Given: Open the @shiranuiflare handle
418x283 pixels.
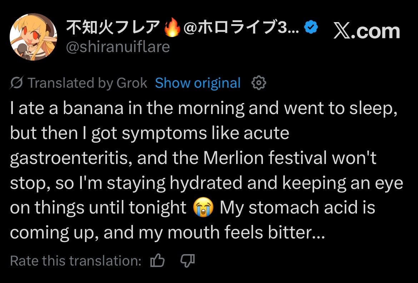Looking at the screenshot, I should (118, 46).
